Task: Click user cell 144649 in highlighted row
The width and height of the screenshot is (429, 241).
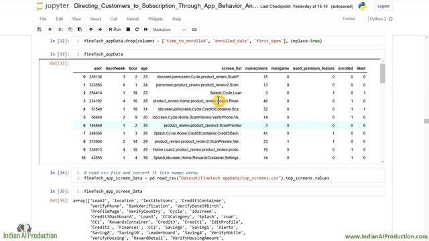Action: (x=95, y=125)
